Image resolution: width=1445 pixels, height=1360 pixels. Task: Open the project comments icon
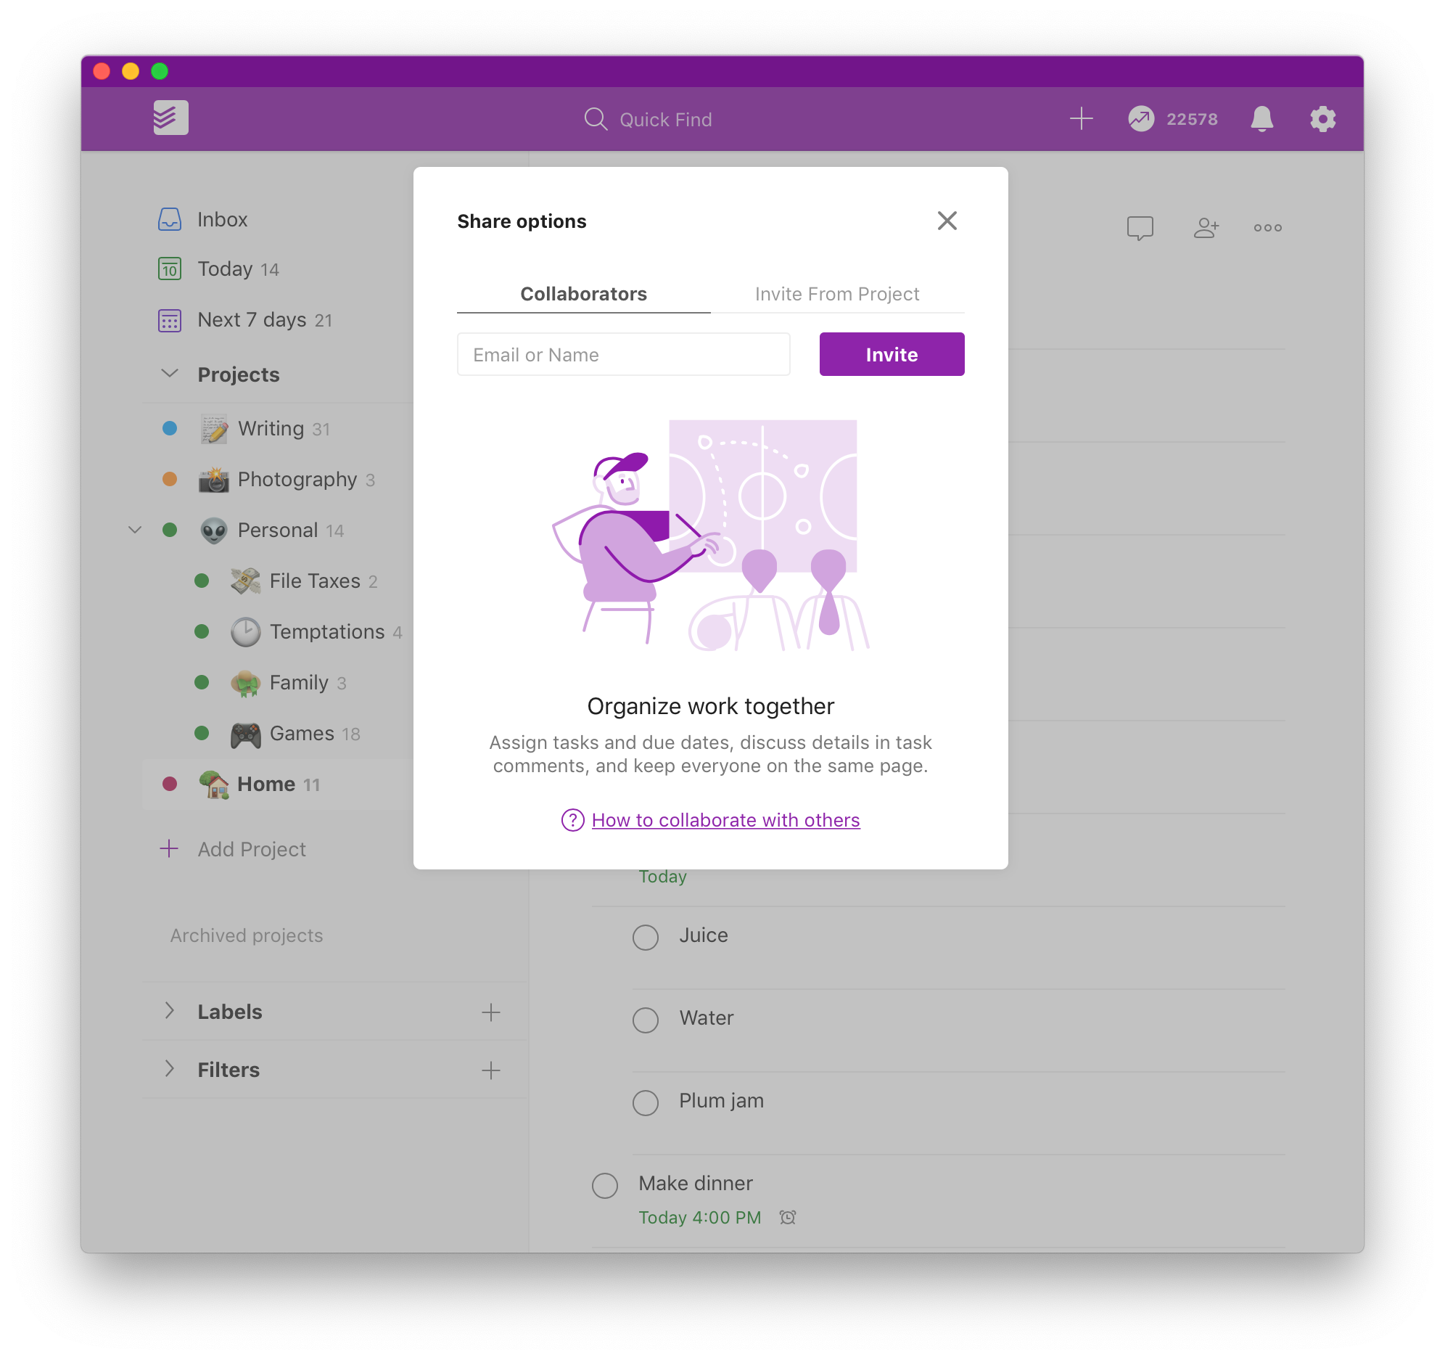pyautogui.click(x=1140, y=229)
